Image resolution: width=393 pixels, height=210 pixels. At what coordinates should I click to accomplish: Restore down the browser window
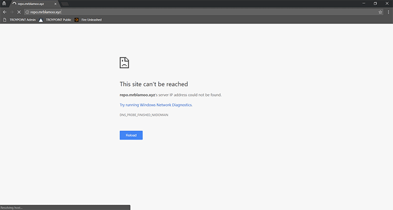pyautogui.click(x=375, y=4)
